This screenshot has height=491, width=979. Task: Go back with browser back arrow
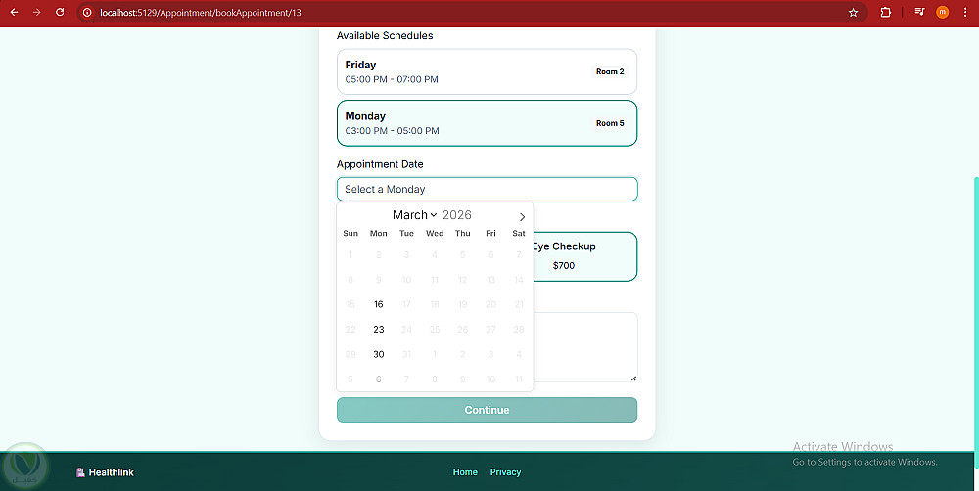click(14, 12)
